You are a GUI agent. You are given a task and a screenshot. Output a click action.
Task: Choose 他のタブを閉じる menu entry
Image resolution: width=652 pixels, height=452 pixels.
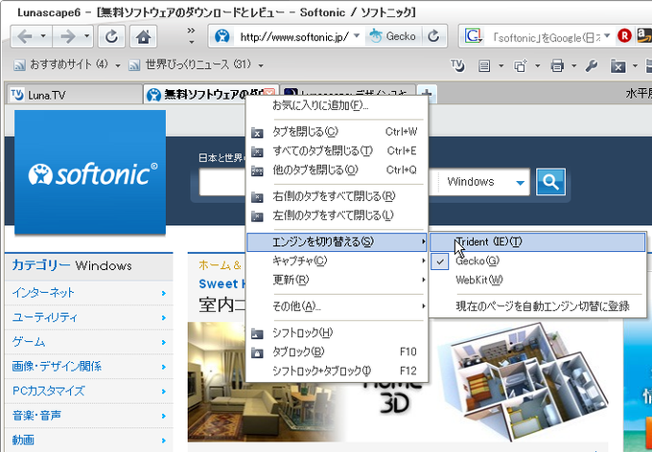337,169
